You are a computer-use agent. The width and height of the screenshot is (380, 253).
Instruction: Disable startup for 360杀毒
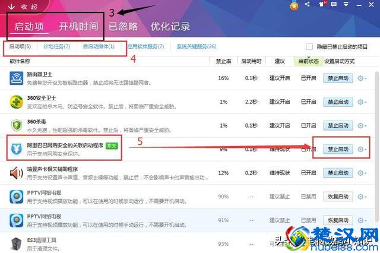(338, 125)
